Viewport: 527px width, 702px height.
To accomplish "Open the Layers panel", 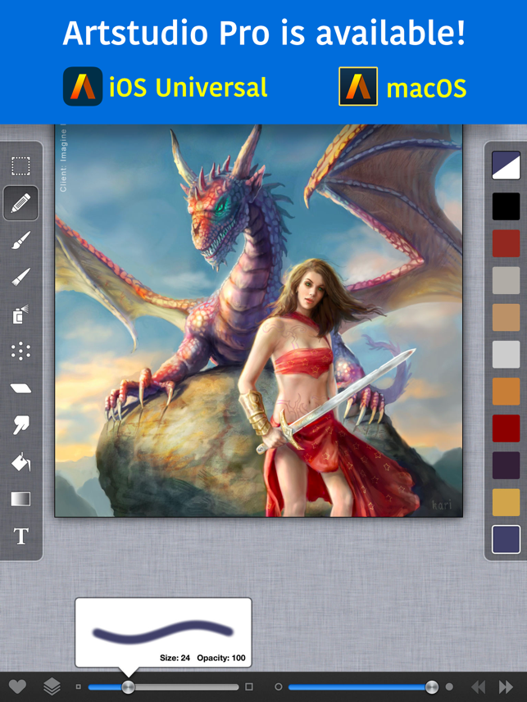I will pos(52,686).
